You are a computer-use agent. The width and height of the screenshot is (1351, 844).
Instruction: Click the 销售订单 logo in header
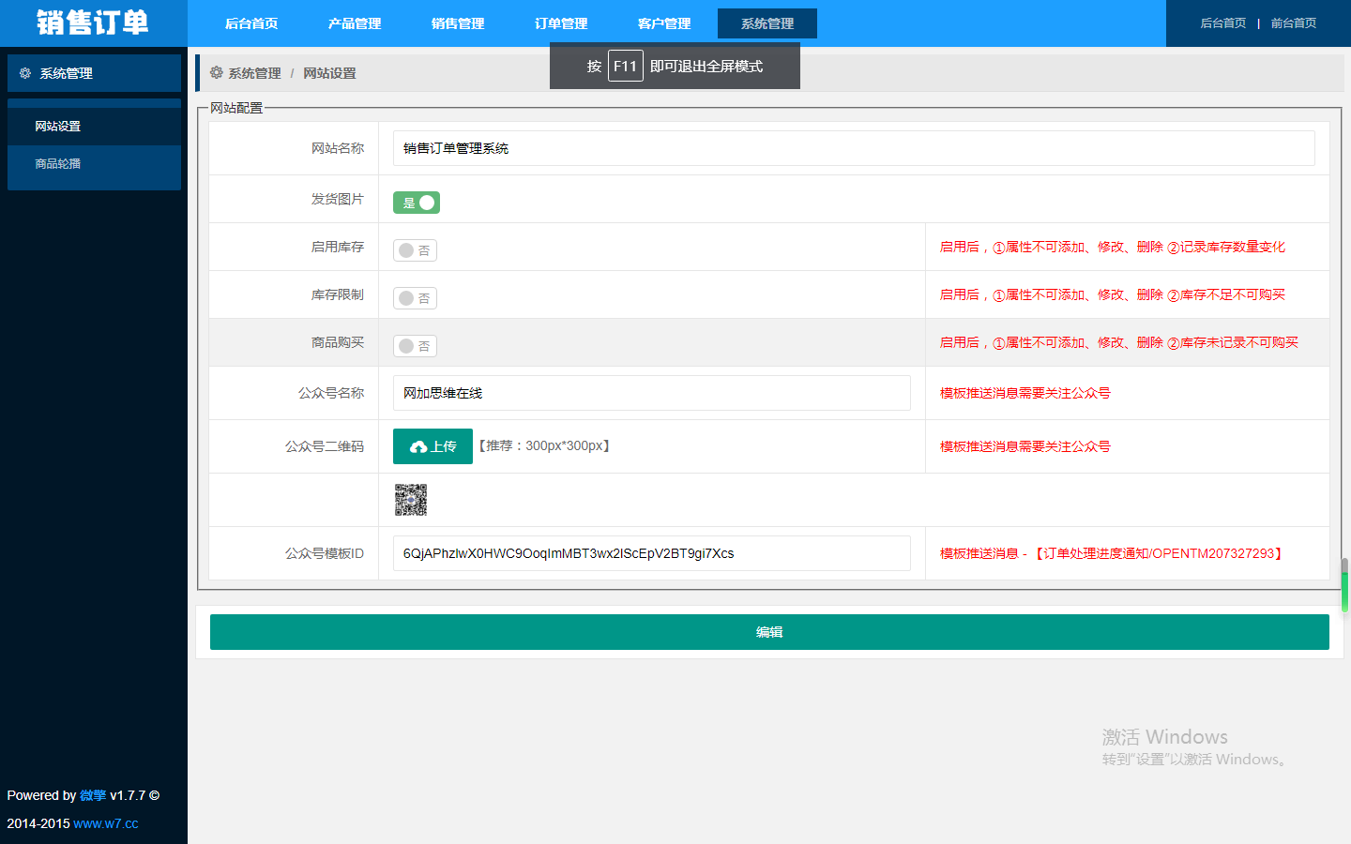[93, 23]
